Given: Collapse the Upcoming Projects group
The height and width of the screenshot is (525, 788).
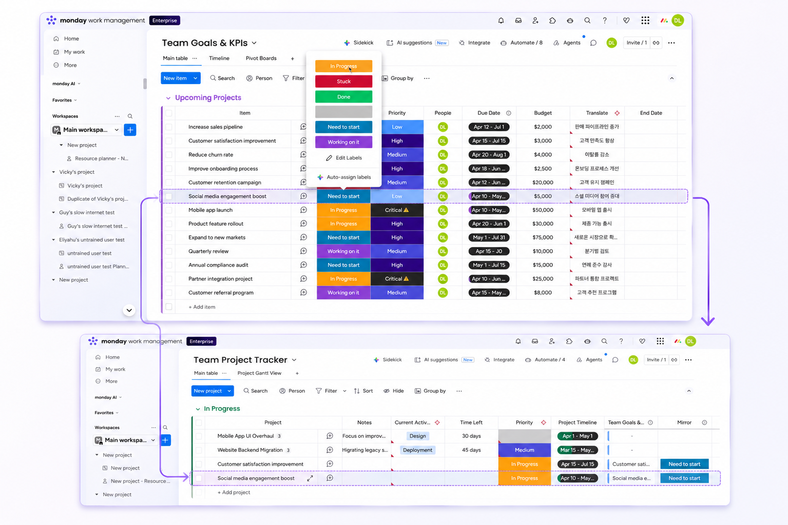Looking at the screenshot, I should coord(168,98).
